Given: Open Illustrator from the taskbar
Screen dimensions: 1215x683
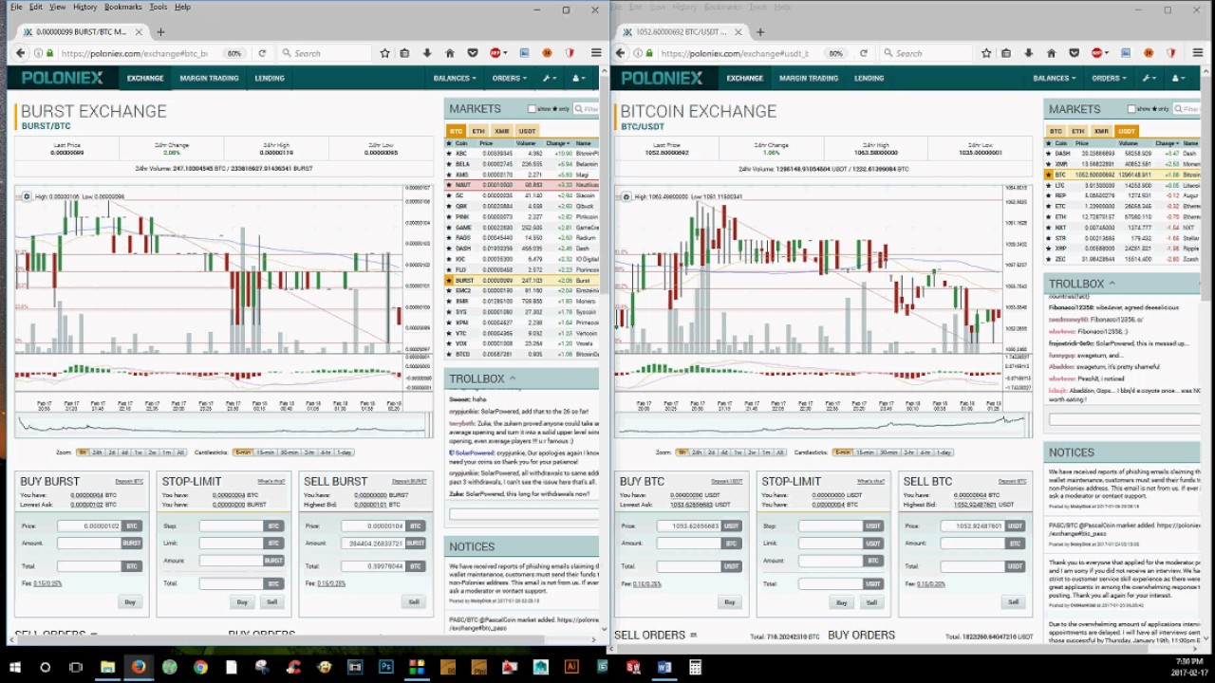Looking at the screenshot, I should [571, 667].
